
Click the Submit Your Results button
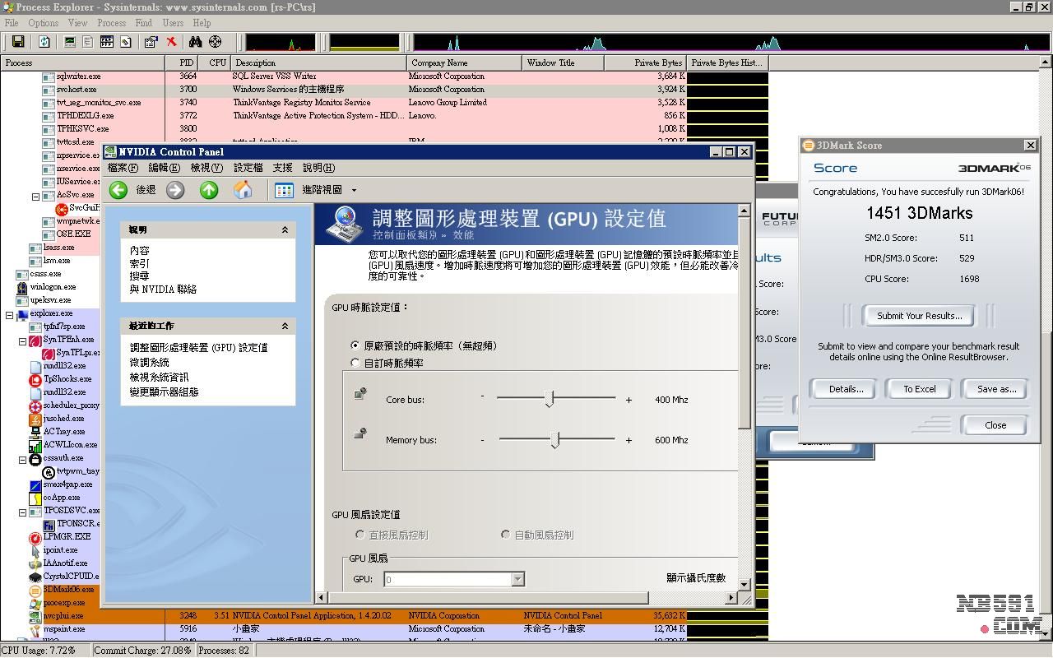coord(919,316)
